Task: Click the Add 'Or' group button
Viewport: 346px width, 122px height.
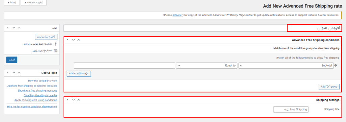Action: [x=329, y=87]
